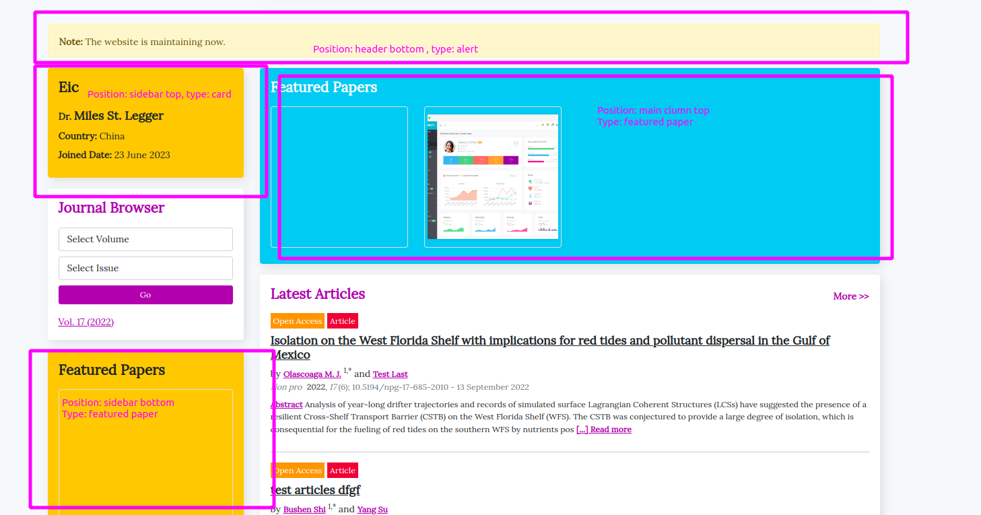Click the Article badge on second paper

pyautogui.click(x=342, y=470)
